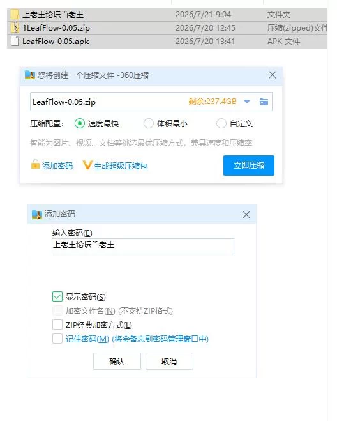Click the folder icon of 上老王论坛当老王
337x421 pixels.
click(x=15, y=14)
